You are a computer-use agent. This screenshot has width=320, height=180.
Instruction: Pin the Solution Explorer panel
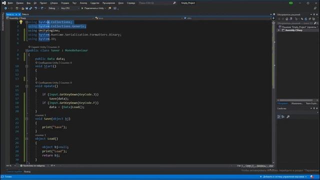314,14
